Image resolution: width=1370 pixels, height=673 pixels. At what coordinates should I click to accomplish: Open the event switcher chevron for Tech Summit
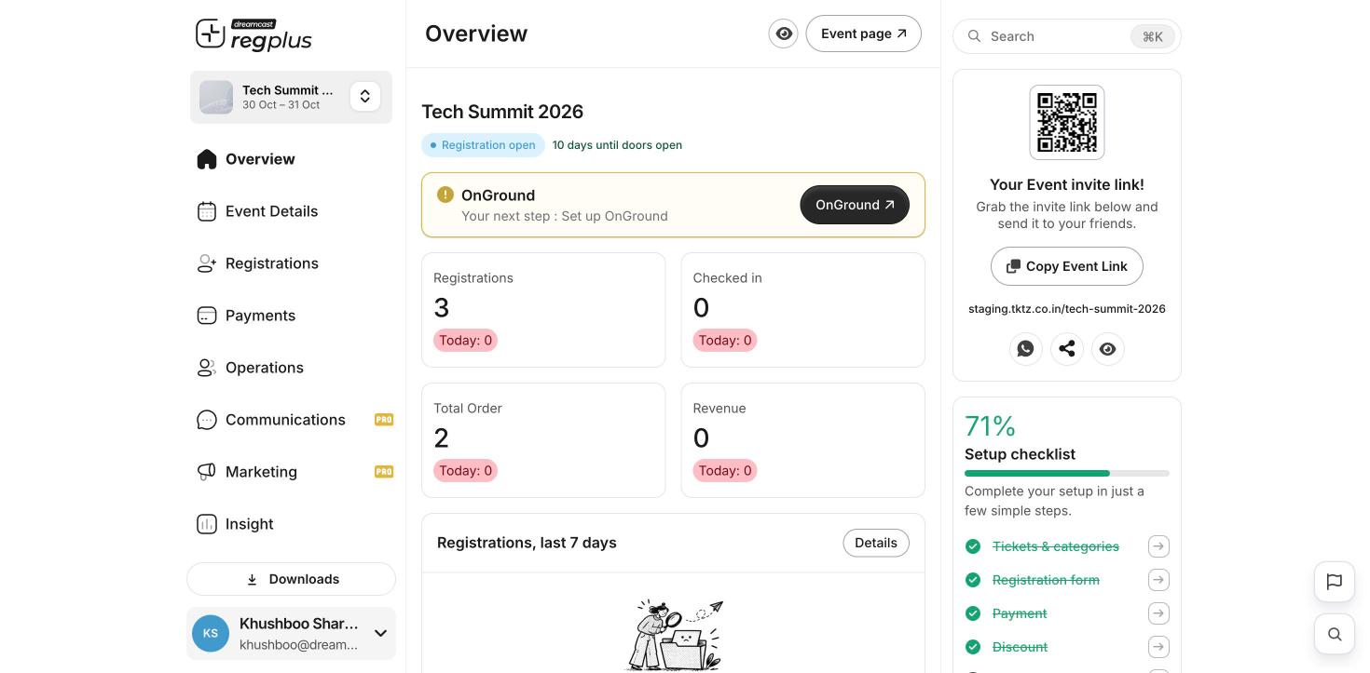[x=365, y=96]
